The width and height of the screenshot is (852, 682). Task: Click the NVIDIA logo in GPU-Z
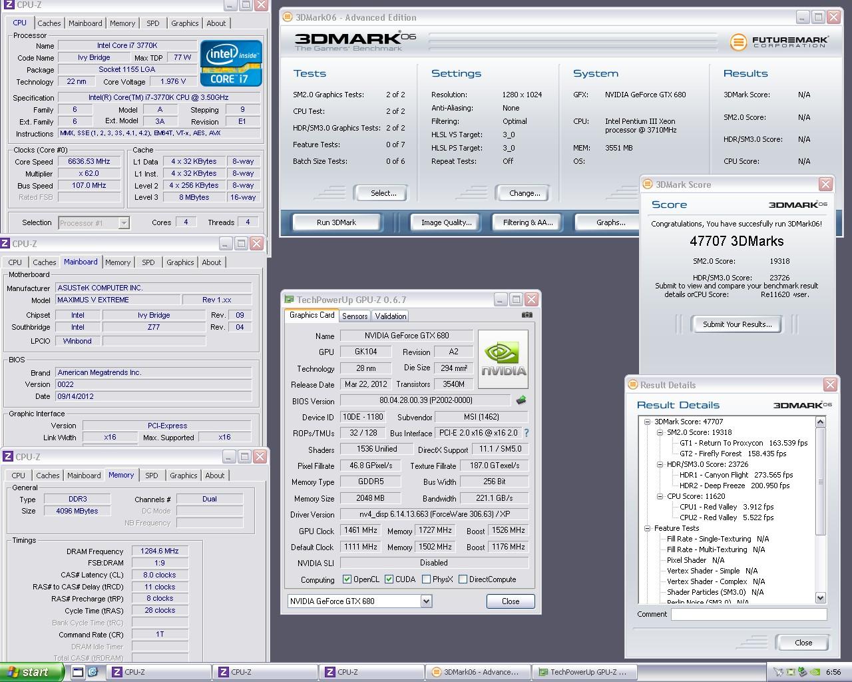[503, 359]
